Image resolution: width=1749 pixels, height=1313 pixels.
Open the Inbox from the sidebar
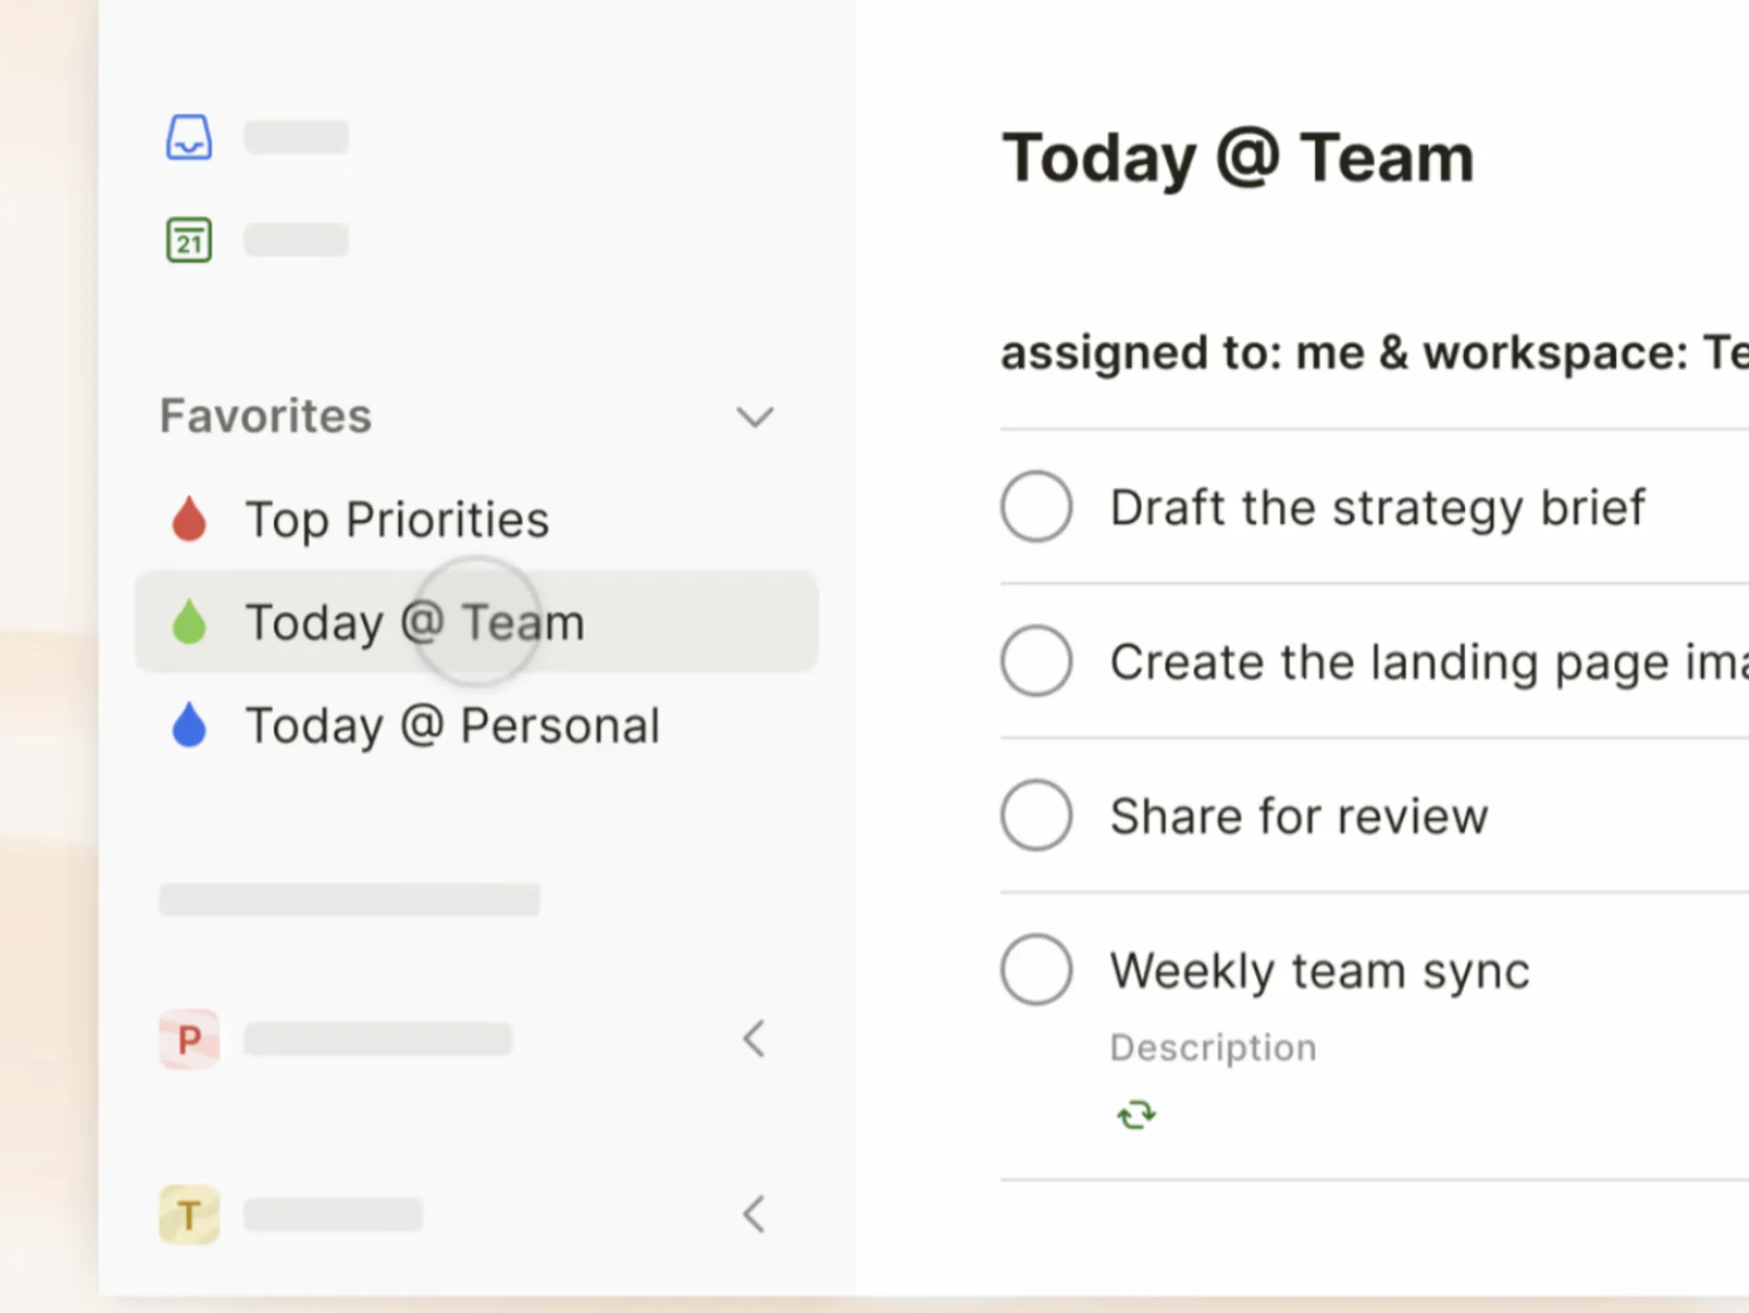[x=189, y=137]
